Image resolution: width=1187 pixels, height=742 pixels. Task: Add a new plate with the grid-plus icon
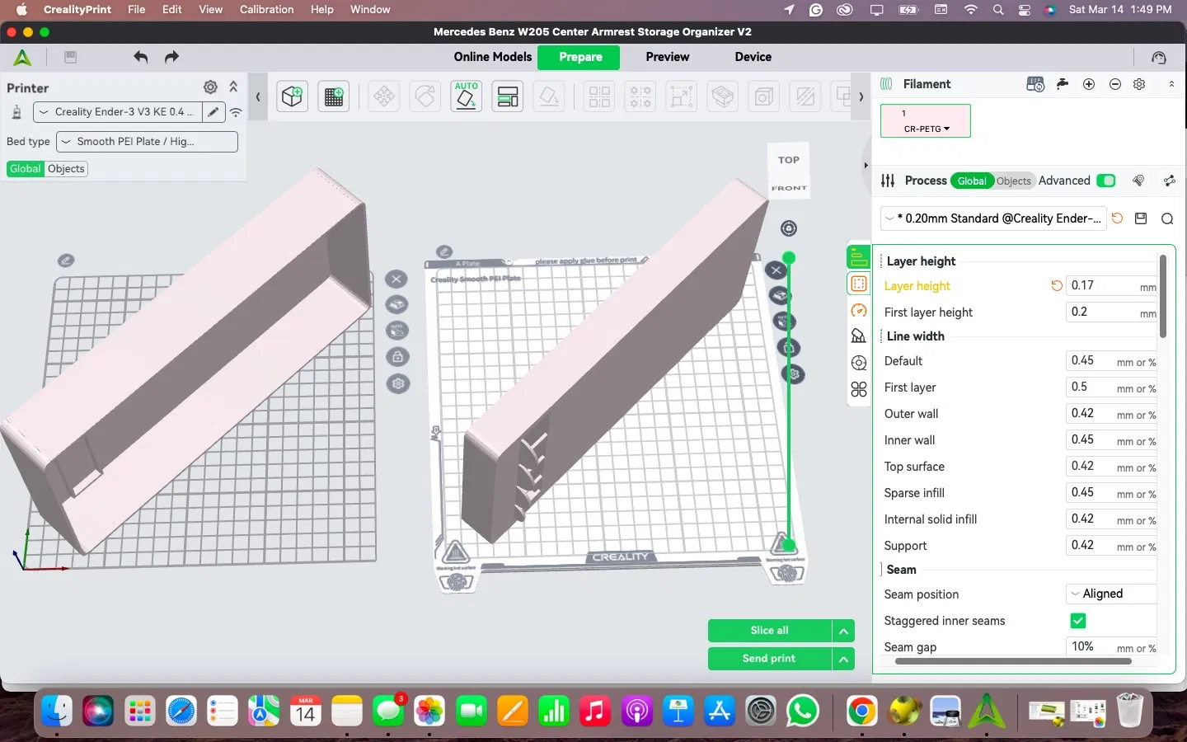tap(334, 96)
